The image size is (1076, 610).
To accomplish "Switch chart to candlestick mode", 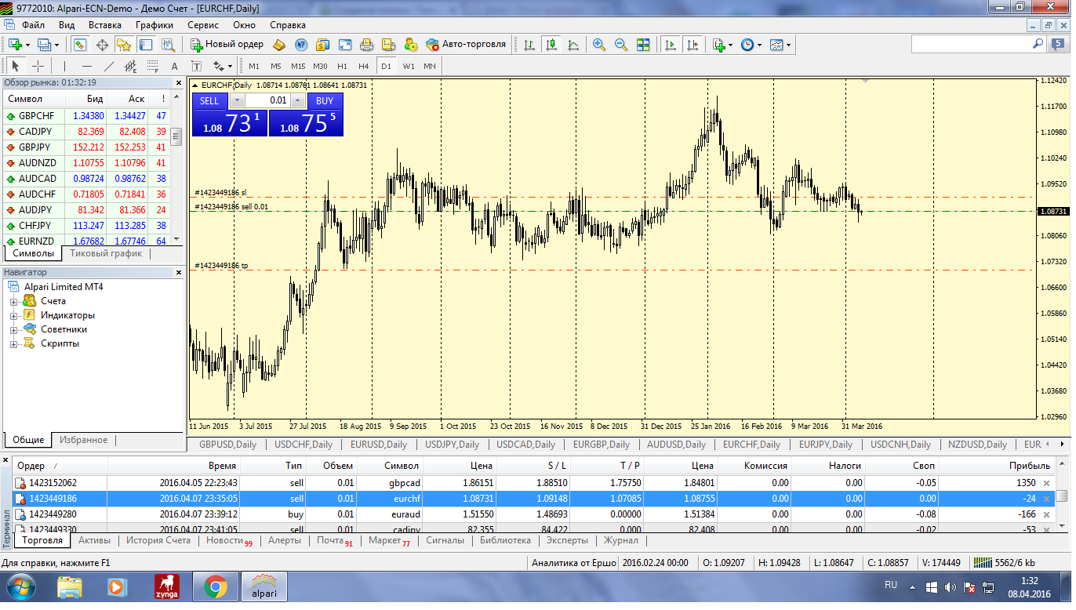I will (x=551, y=45).
